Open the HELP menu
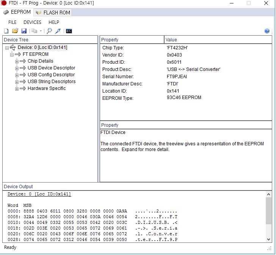The width and height of the screenshot is (276, 255). (54, 22)
